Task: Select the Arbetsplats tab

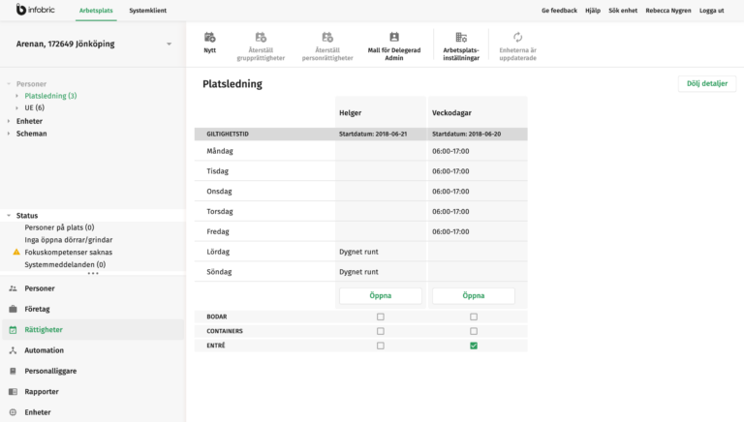Action: [96, 10]
